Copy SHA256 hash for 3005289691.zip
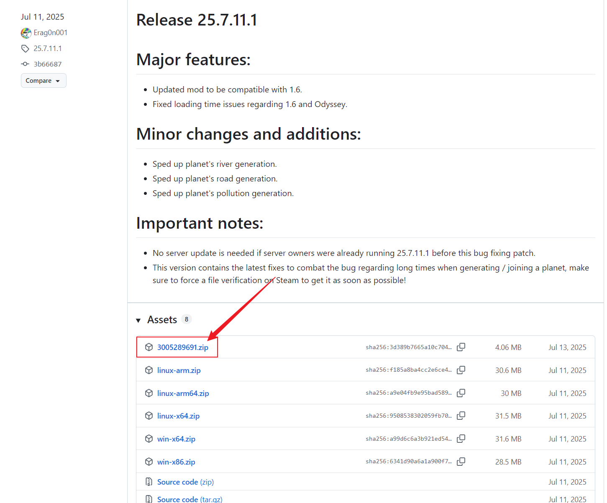The image size is (607, 503). 461,347
